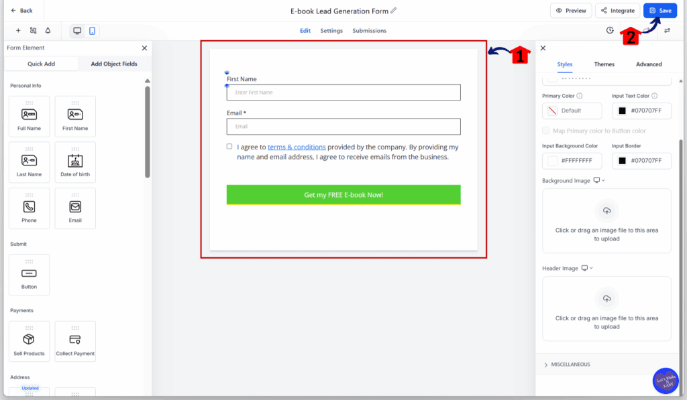
Task: Toggle Map Primary color to Button color
Action: coord(546,131)
